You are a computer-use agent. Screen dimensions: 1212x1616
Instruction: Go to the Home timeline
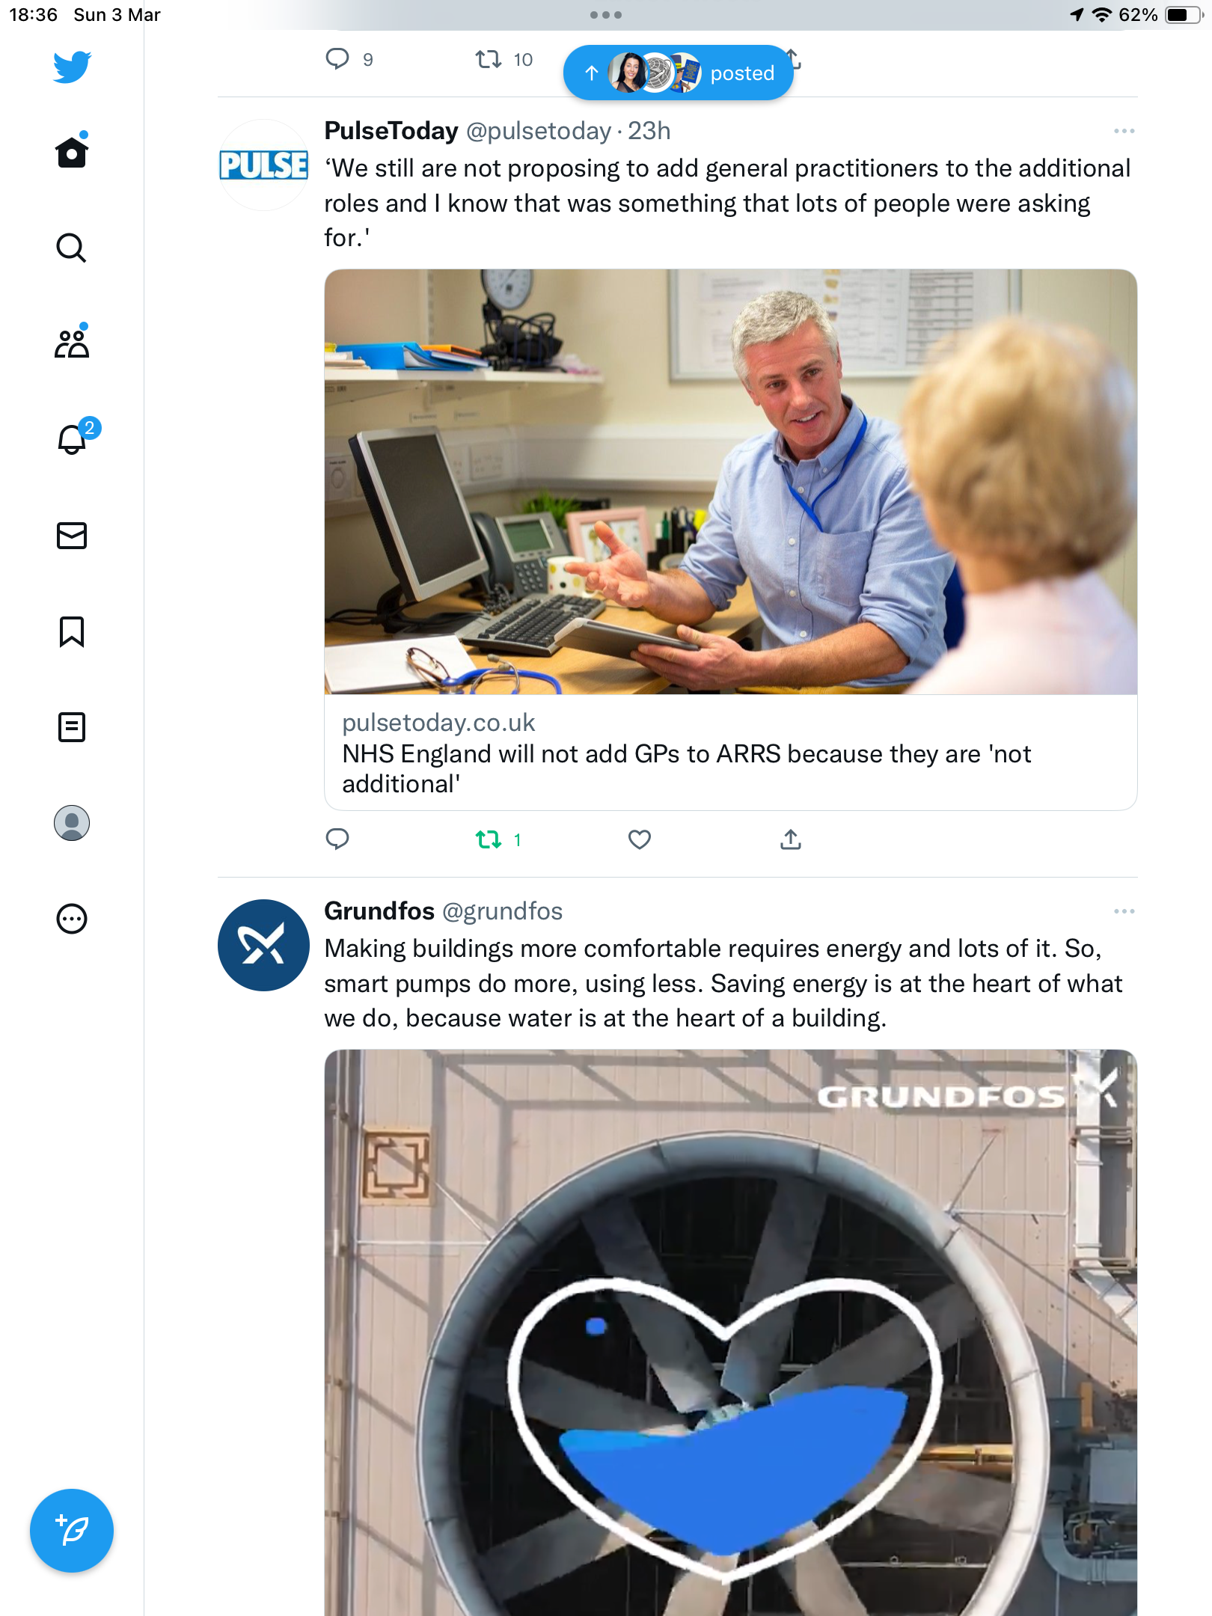(x=72, y=152)
